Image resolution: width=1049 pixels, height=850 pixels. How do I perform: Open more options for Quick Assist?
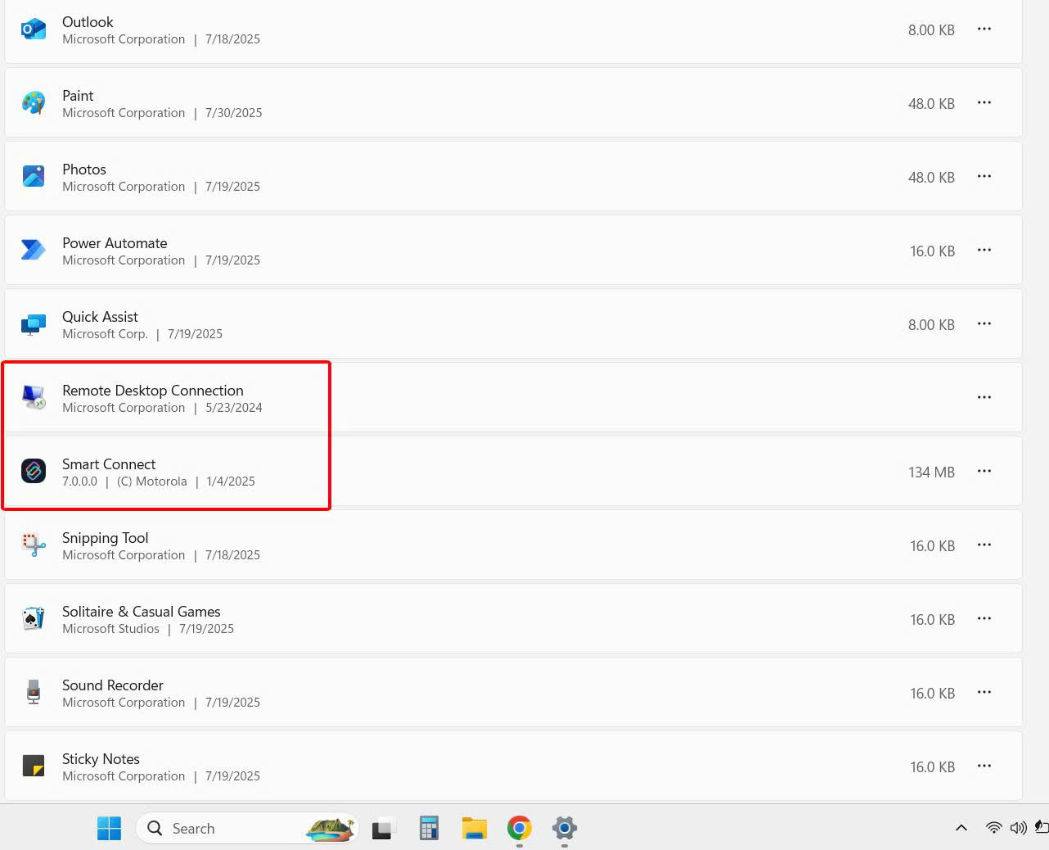click(984, 324)
